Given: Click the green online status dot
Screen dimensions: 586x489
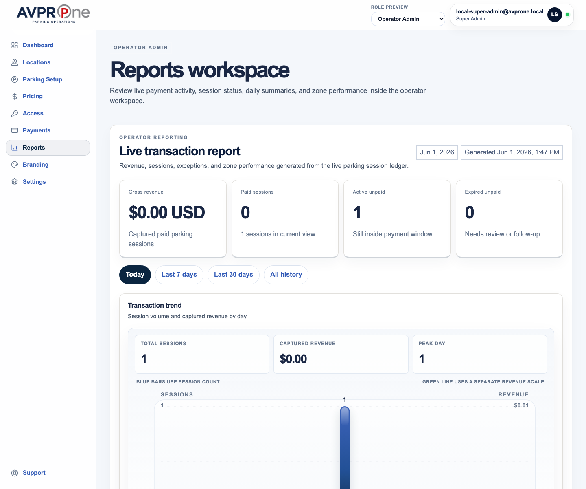Looking at the screenshot, I should [568, 15].
